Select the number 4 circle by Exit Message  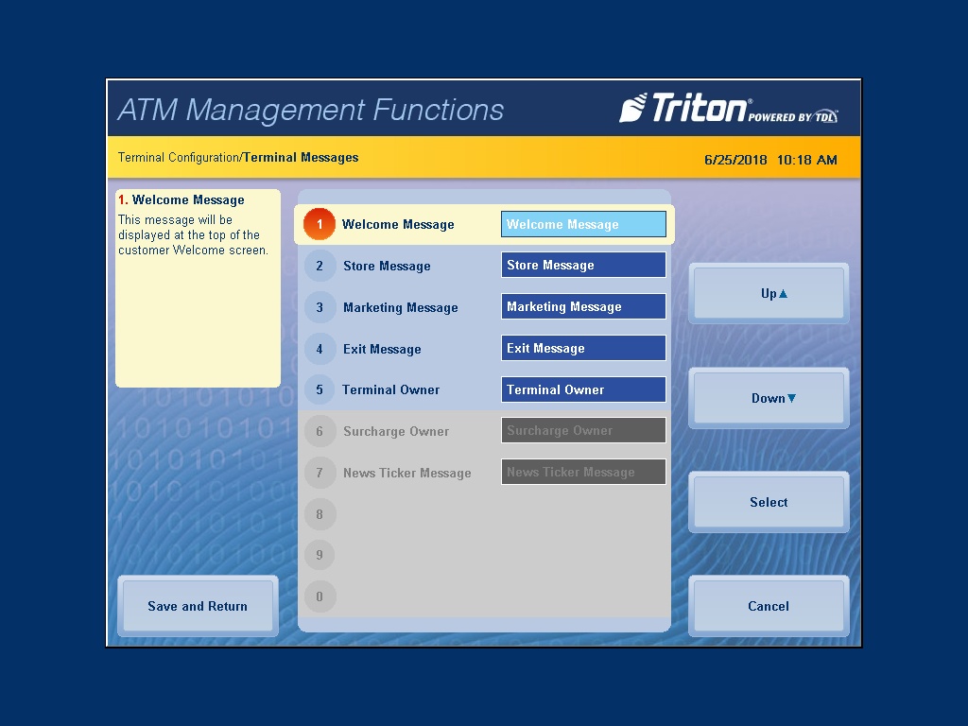click(320, 349)
